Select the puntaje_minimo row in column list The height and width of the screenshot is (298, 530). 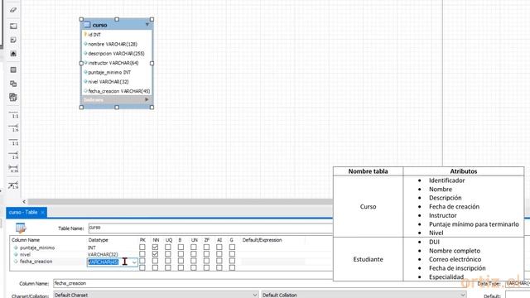[37, 248]
